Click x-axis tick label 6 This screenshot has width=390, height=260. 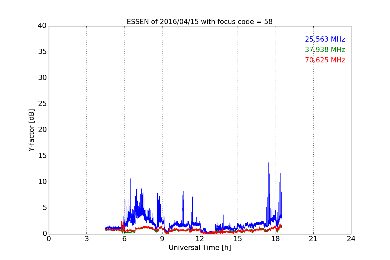click(x=124, y=239)
